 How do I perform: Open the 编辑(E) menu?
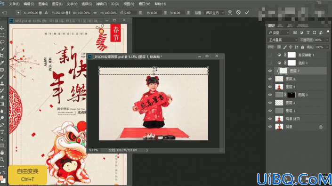click(x=29, y=4)
